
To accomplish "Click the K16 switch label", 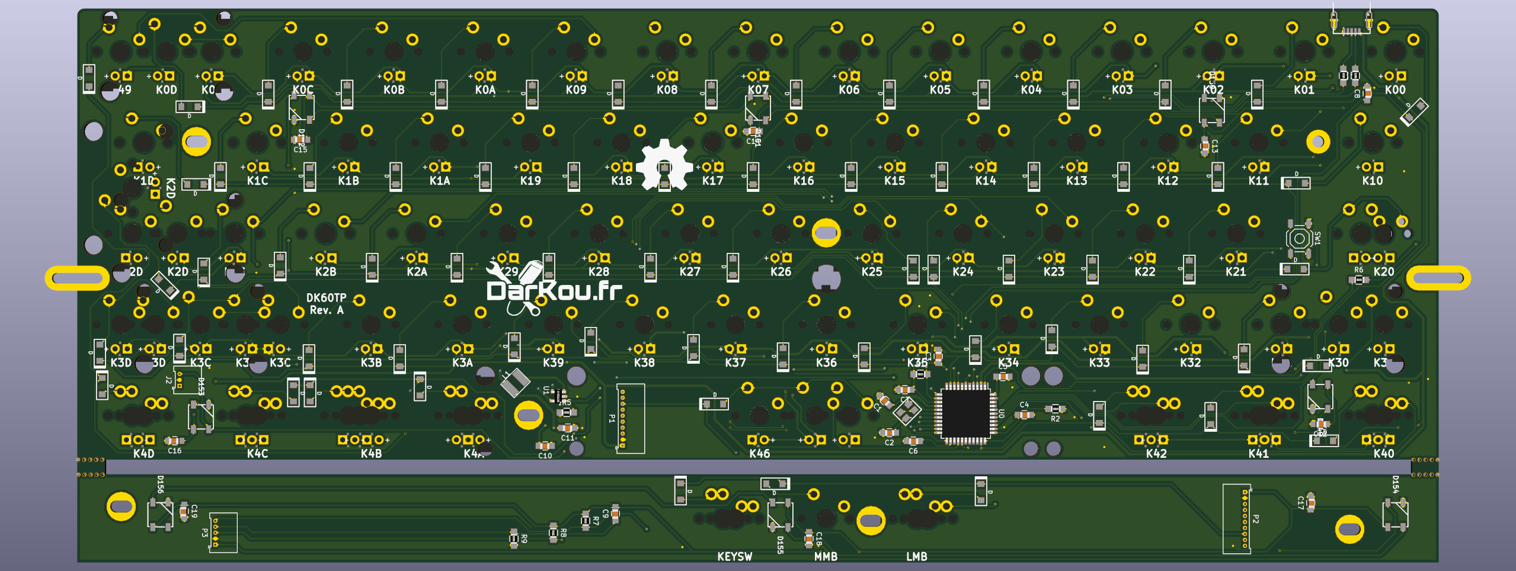I will point(804,181).
